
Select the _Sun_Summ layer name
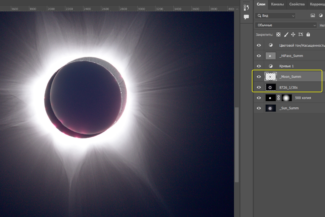[x=289, y=108]
